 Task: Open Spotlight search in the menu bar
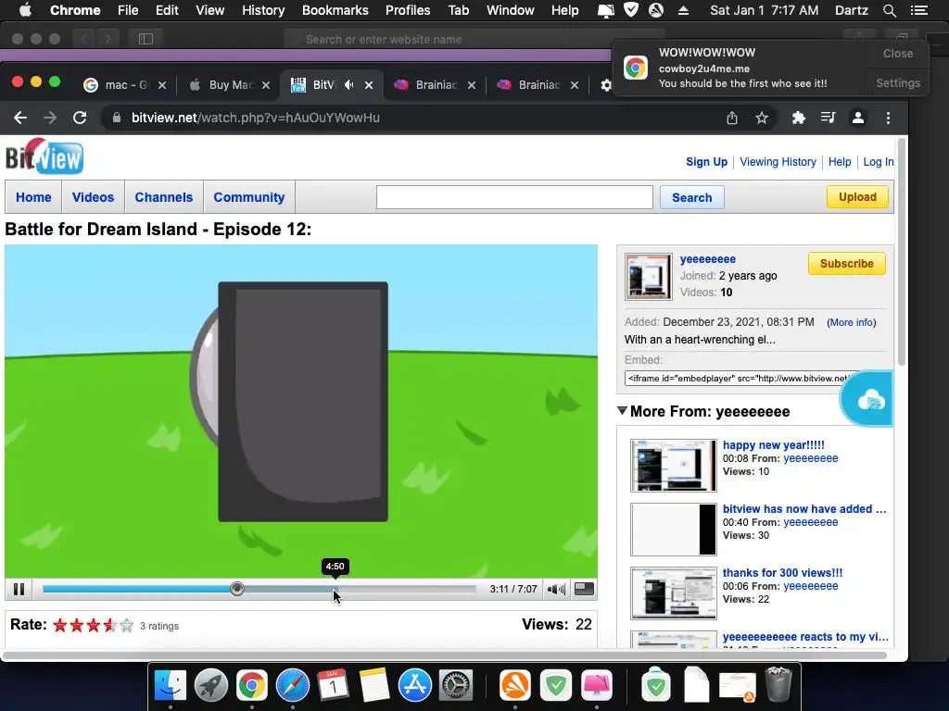click(889, 10)
